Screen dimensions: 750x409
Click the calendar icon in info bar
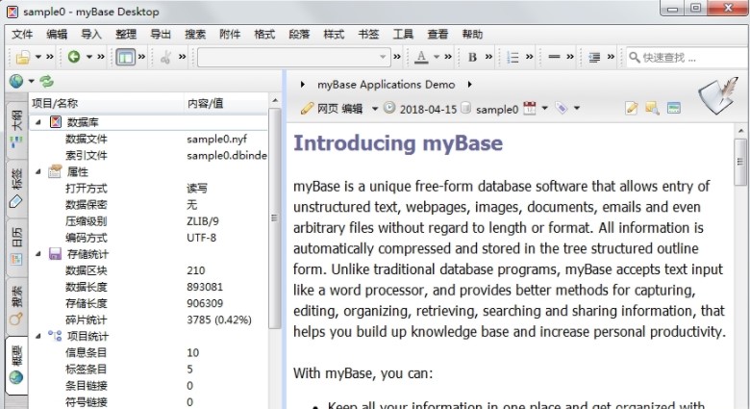530,108
